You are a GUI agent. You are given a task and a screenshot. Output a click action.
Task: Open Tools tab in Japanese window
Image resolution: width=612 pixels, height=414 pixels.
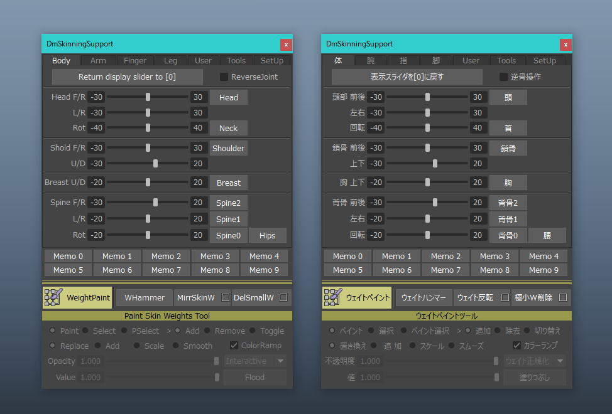pyautogui.click(x=506, y=60)
